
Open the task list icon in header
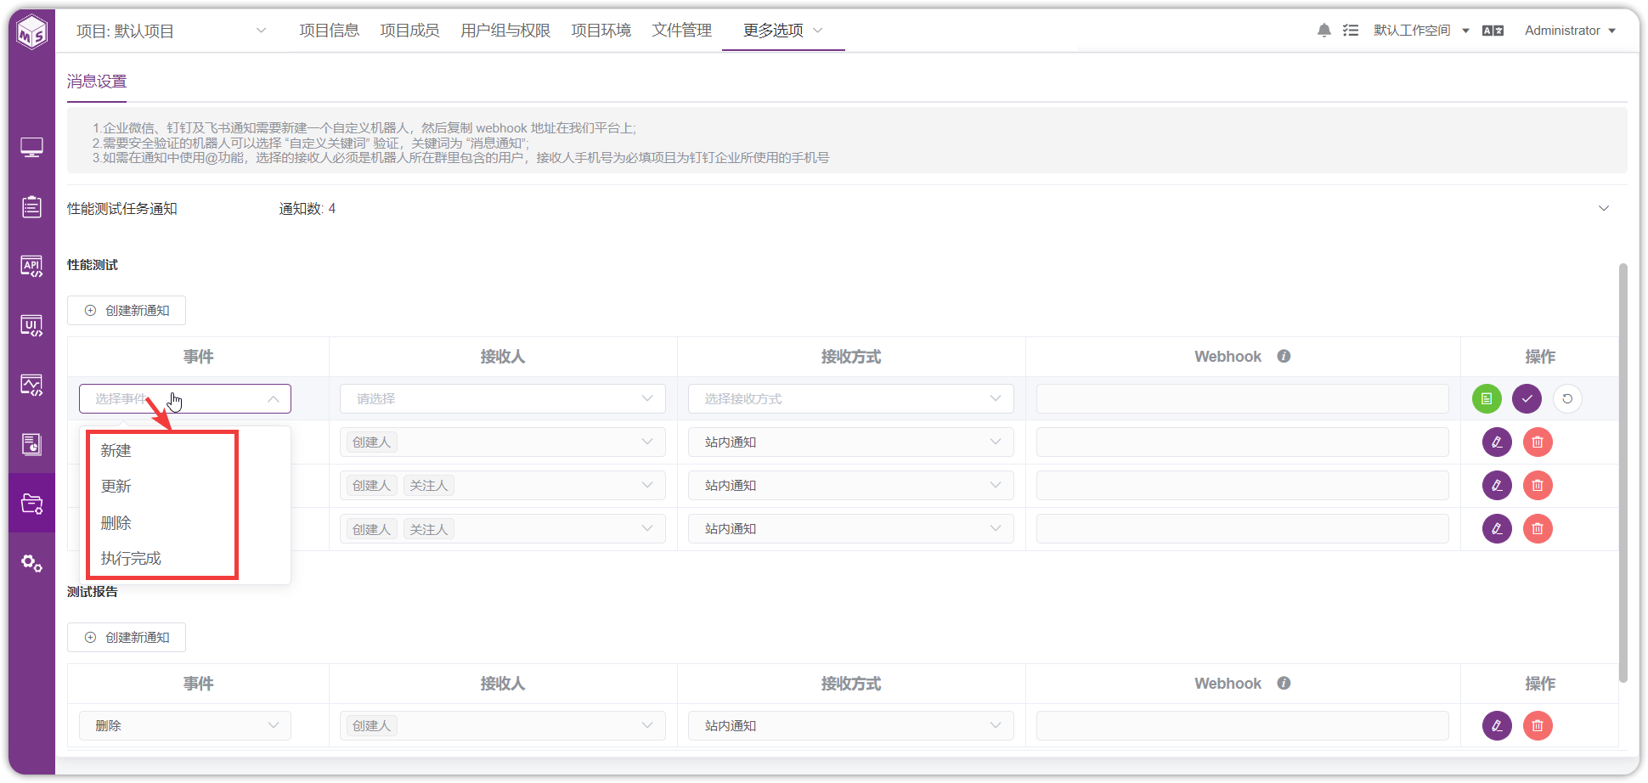[1351, 31]
